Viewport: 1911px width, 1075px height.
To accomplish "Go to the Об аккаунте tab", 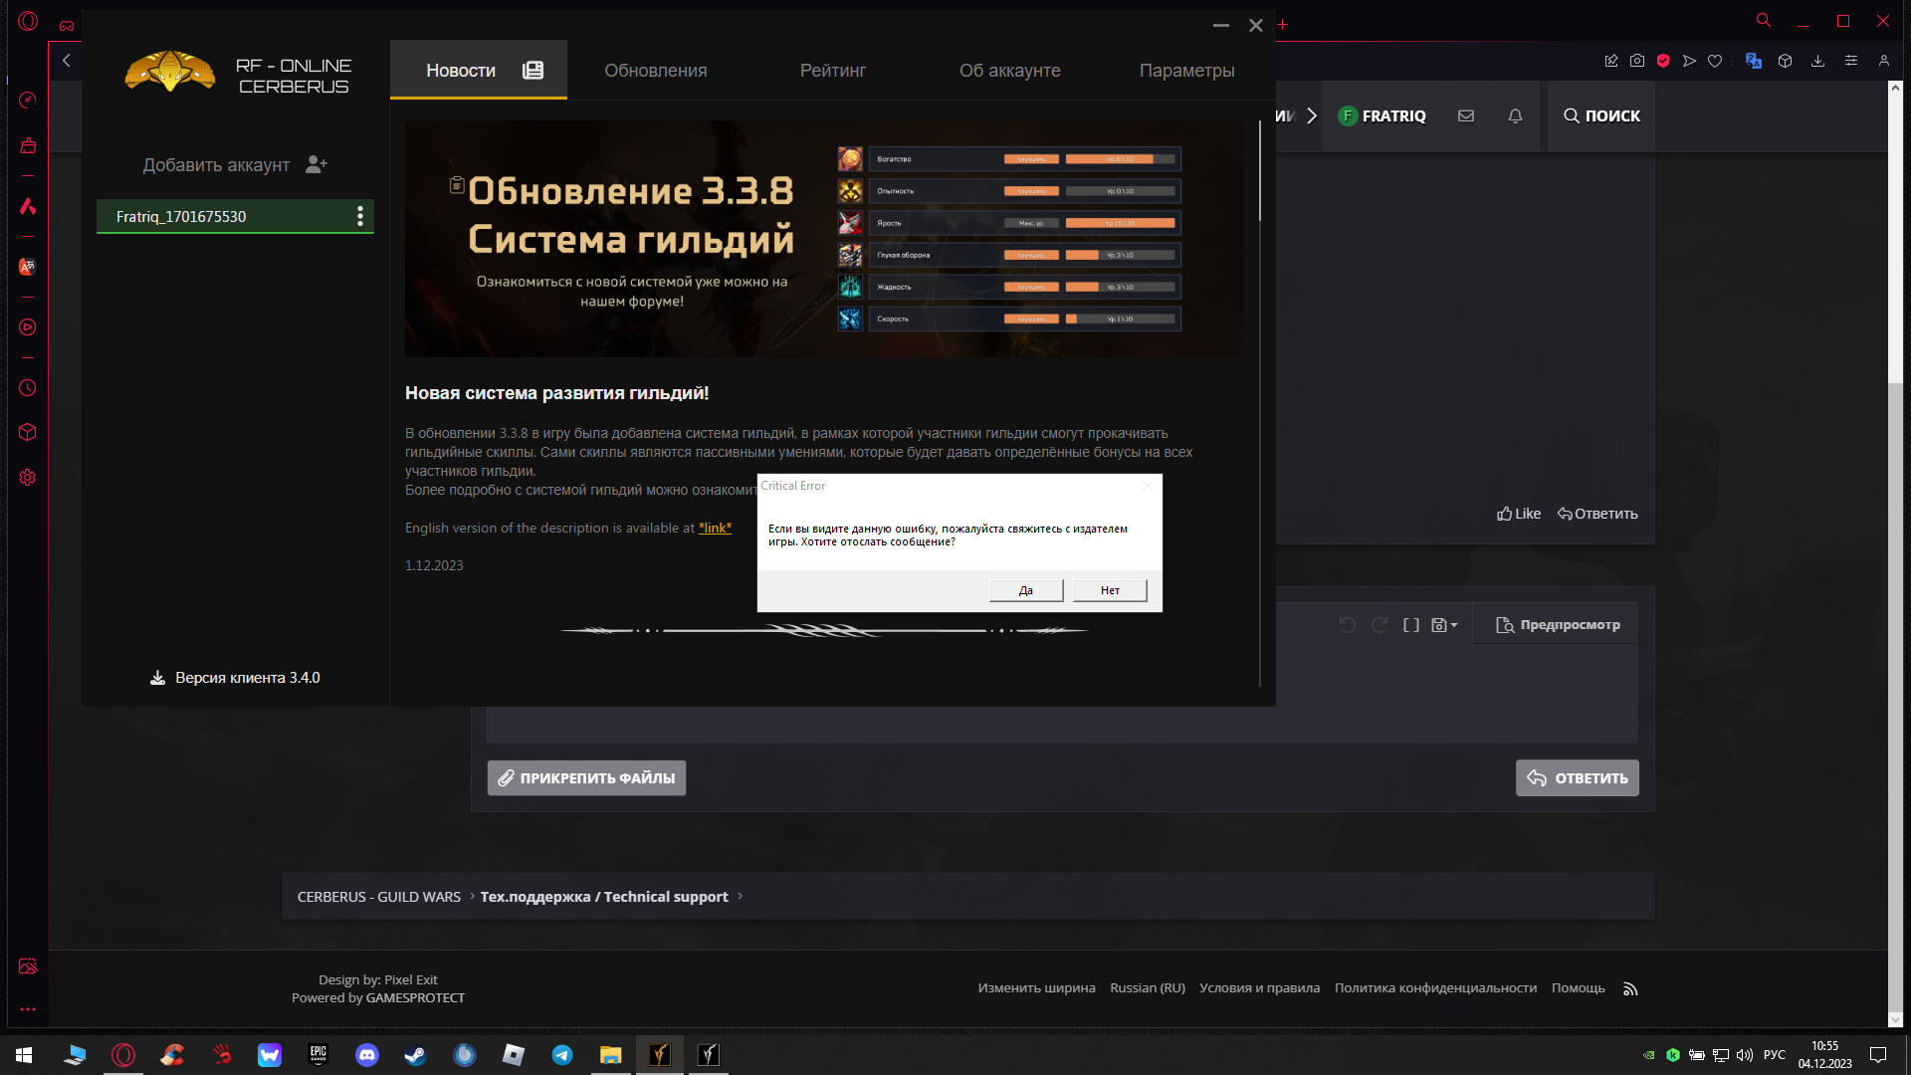I will click(1009, 71).
